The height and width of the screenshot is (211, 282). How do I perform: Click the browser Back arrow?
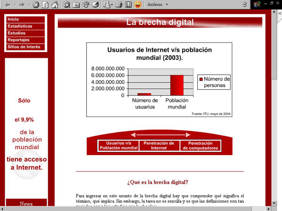pos(8,5)
